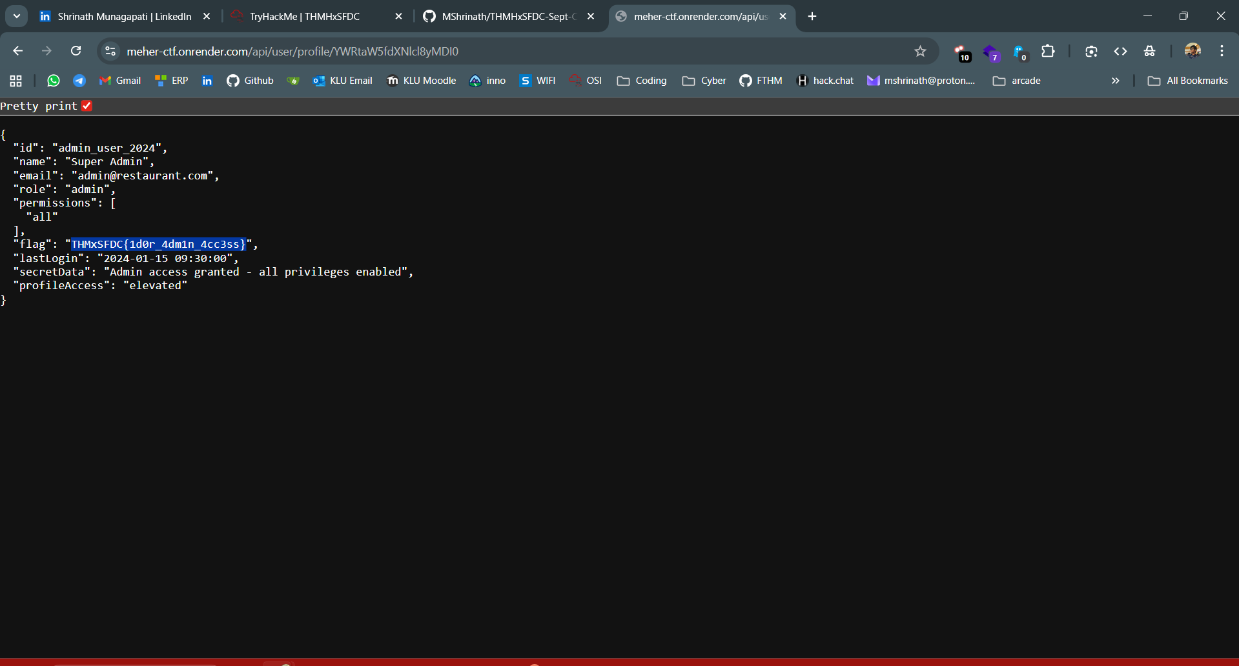Viewport: 1239px width, 666px height.
Task: Bookmark this page with the star icon
Action: click(x=920, y=52)
